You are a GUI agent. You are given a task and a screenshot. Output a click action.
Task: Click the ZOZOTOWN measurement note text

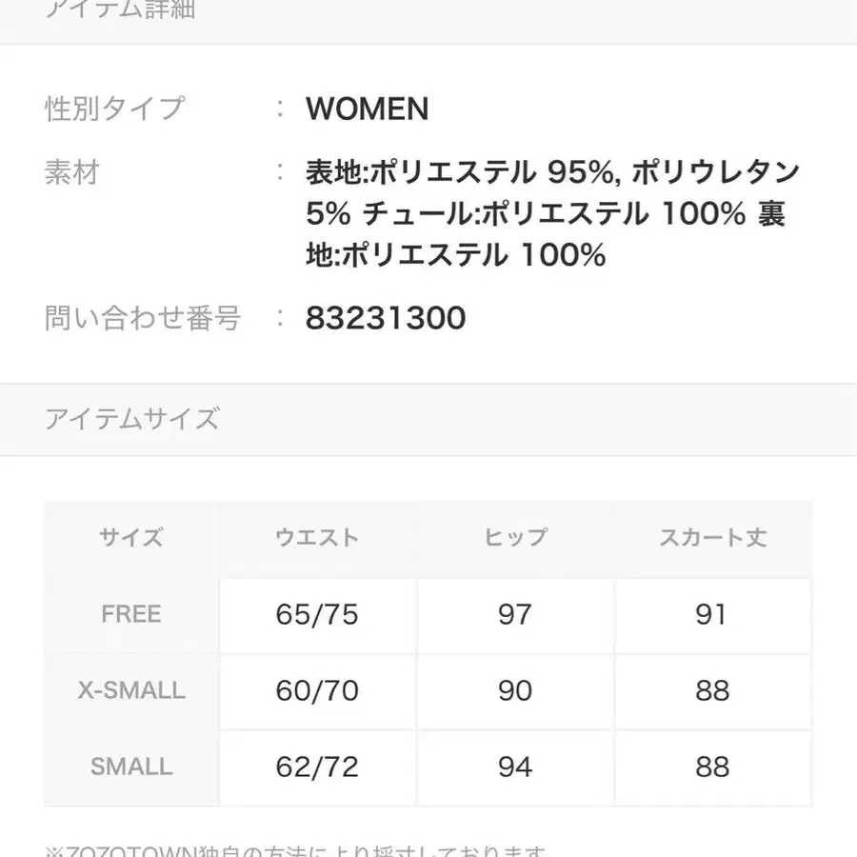click(295, 849)
